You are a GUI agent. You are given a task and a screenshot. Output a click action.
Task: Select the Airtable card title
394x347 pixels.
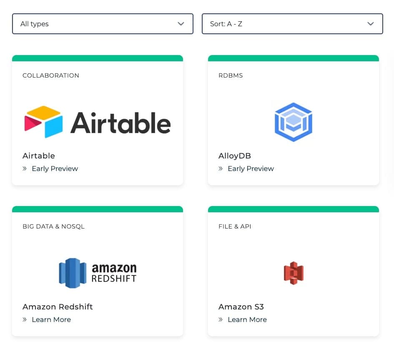click(x=39, y=156)
